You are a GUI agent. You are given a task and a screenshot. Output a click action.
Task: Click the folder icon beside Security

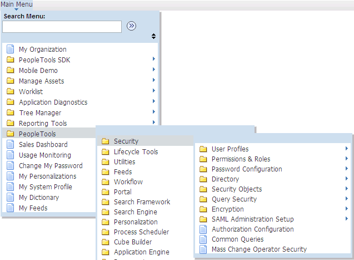[105, 141]
